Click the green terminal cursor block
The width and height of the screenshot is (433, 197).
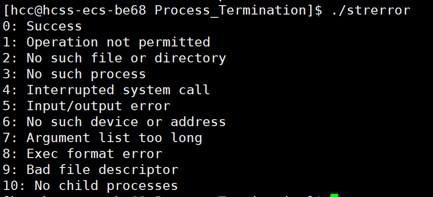[334, 195]
